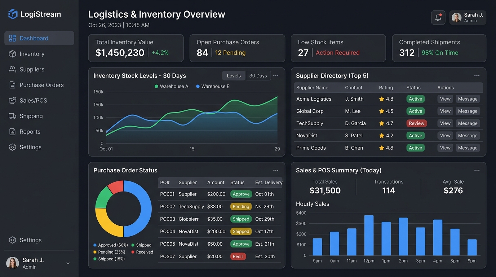Click the LogiStream cube logo icon
Image resolution: width=496 pixels, height=277 pixels.
click(13, 14)
